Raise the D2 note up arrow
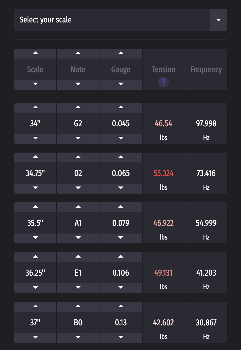The width and height of the screenshot is (241, 350). 78,157
